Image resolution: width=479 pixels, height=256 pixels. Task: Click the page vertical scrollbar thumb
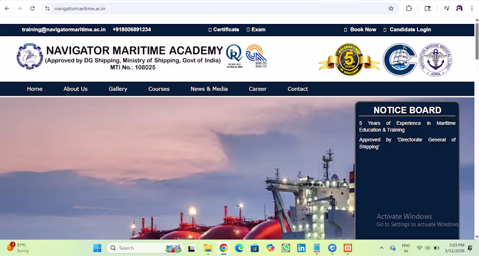point(477,40)
